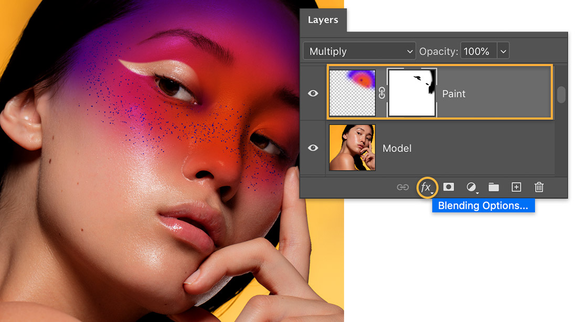
Task: Create a new group folder
Action: [x=494, y=187]
